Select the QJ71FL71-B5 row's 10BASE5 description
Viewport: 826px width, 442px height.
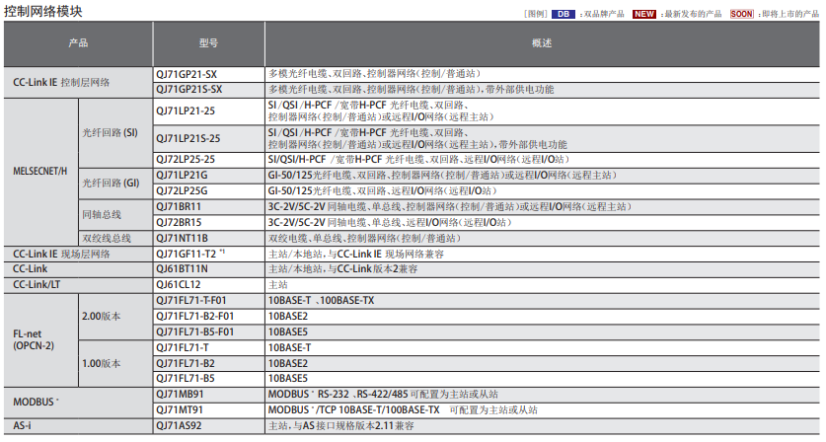(x=287, y=378)
